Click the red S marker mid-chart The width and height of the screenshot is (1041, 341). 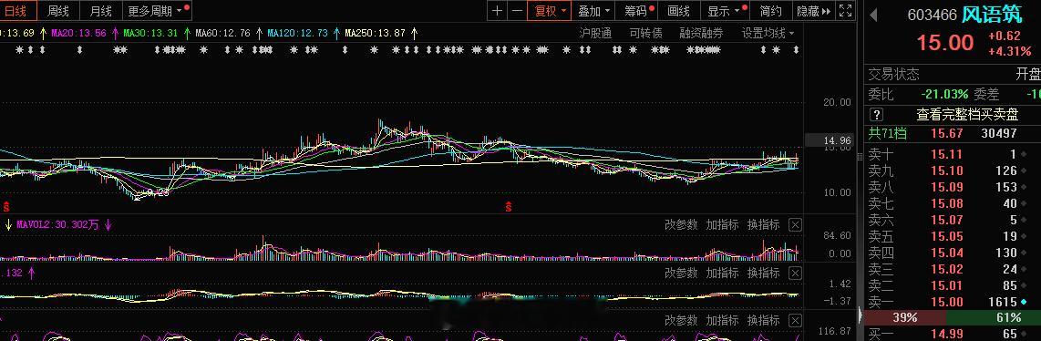[509, 207]
